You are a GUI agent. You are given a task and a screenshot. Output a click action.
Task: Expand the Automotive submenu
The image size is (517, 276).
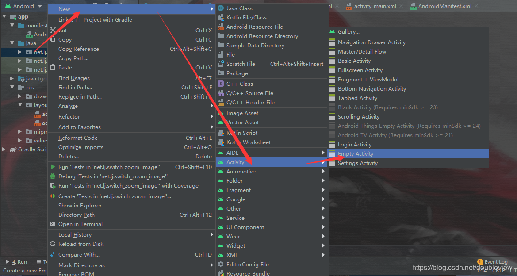point(272,172)
